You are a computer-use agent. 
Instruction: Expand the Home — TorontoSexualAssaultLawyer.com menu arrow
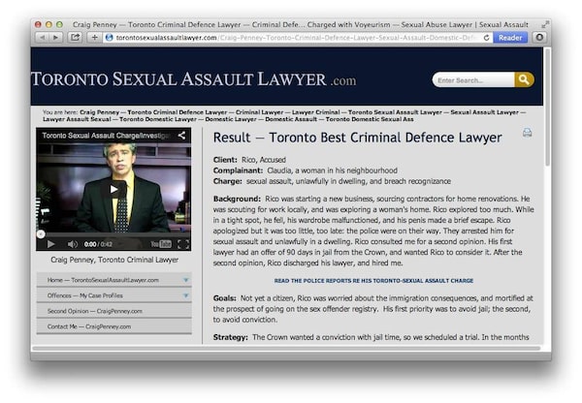tap(185, 280)
